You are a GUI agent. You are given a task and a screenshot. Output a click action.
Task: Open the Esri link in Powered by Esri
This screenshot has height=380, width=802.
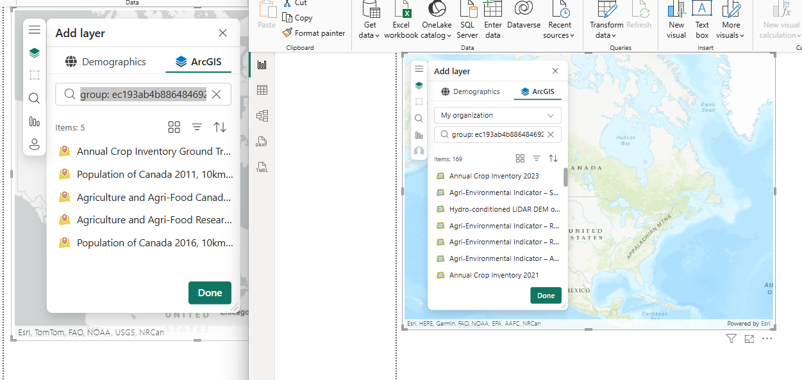coord(765,324)
